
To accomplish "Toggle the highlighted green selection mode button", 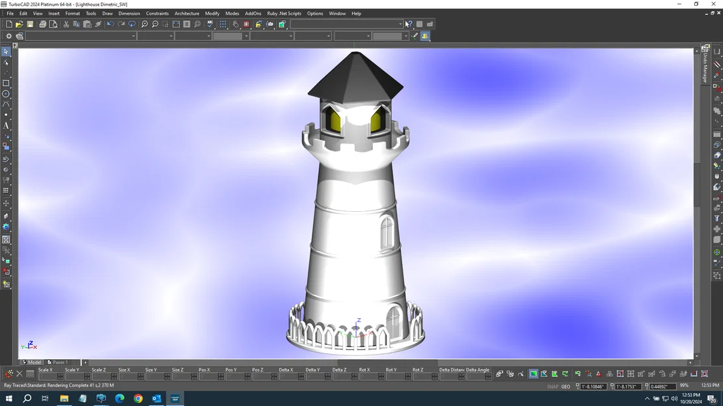I will tap(533, 374).
